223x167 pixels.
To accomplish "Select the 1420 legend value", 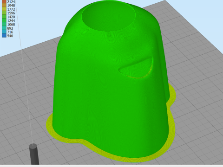I will pyautogui.click(x=11, y=17).
